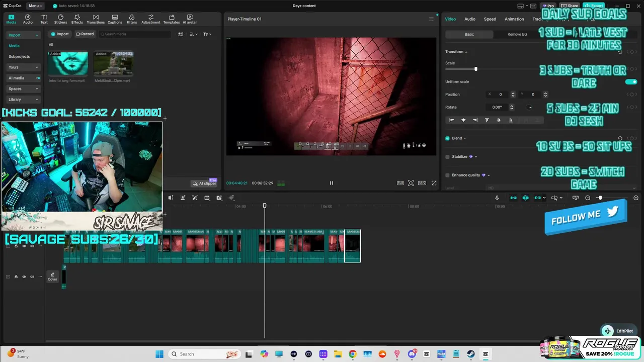Viewport: 644px width, 362px height.
Task: Click the align left icon in Transform
Action: [x=451, y=120]
